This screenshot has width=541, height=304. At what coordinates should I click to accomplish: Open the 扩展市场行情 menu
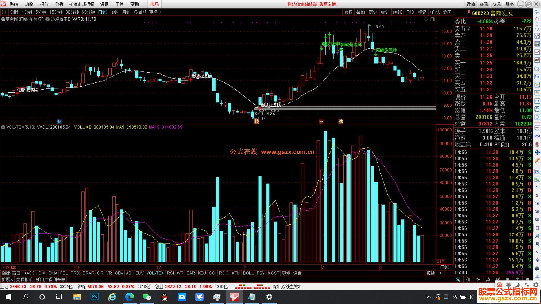tap(82, 4)
